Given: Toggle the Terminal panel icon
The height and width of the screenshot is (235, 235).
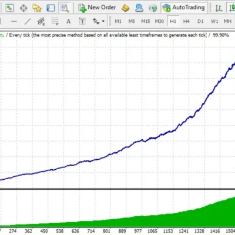Looking at the screenshot, I should (x=51, y=8).
